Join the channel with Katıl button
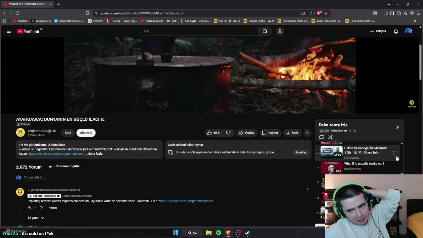Image resolution: width=423 pixels, height=238 pixels. pos(68,133)
